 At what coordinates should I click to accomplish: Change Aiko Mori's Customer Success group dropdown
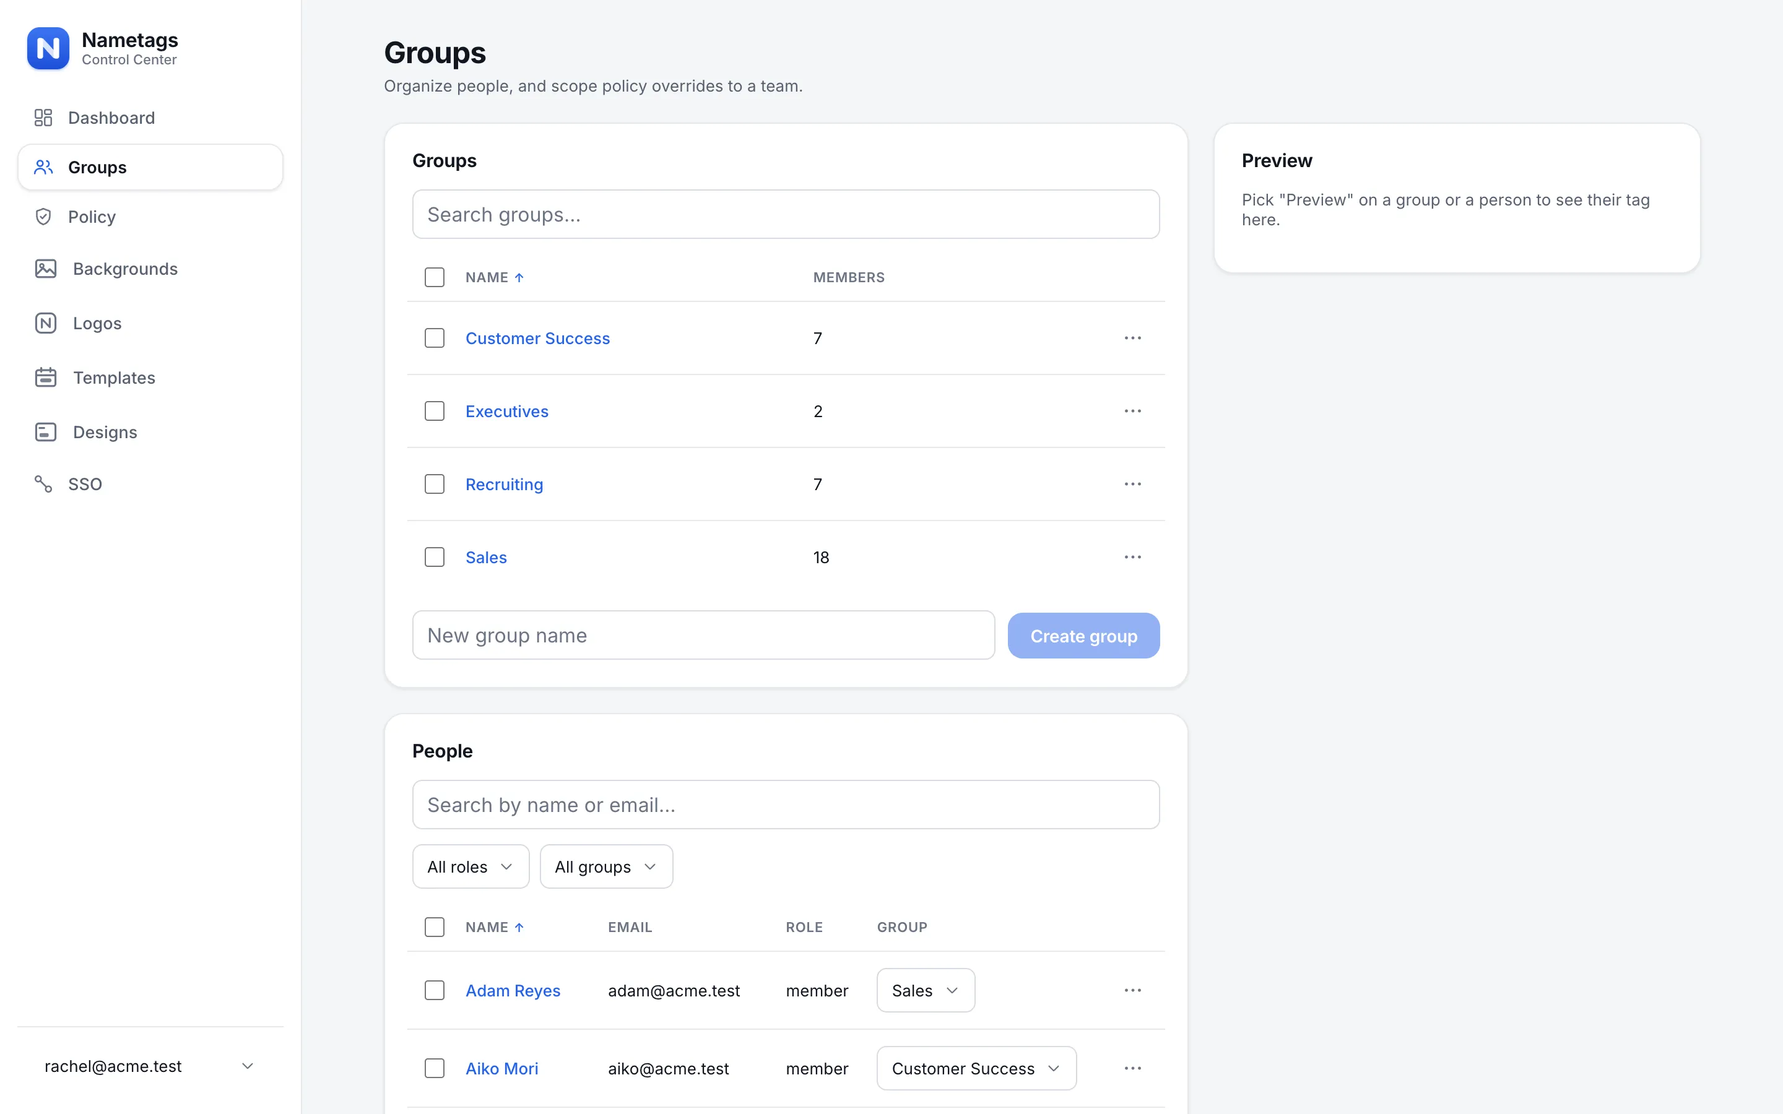pyautogui.click(x=976, y=1068)
